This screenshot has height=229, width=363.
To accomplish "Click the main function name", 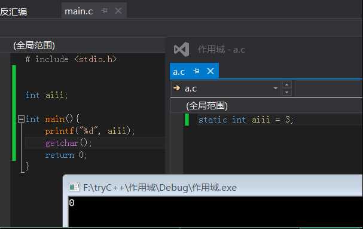I will [55, 119].
